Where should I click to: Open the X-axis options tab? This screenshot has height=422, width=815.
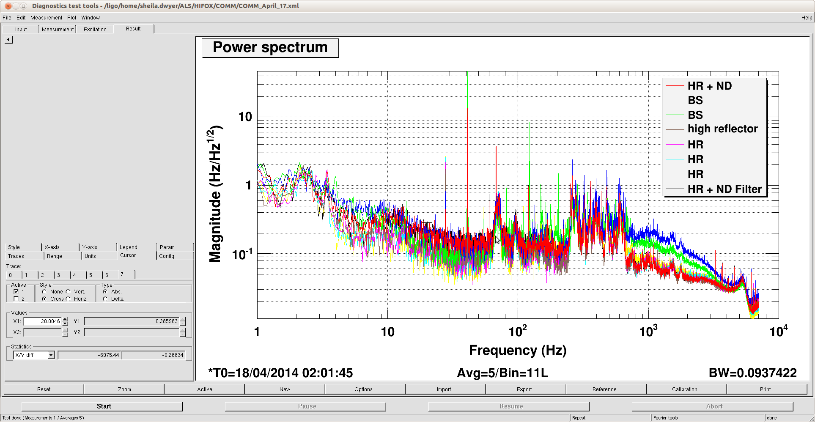coord(60,247)
